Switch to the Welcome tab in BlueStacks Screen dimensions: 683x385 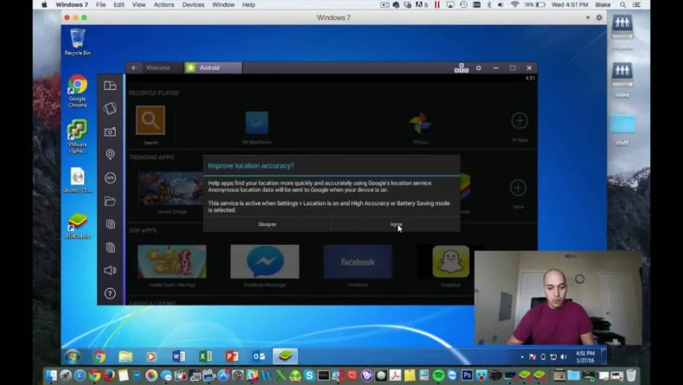pos(157,68)
